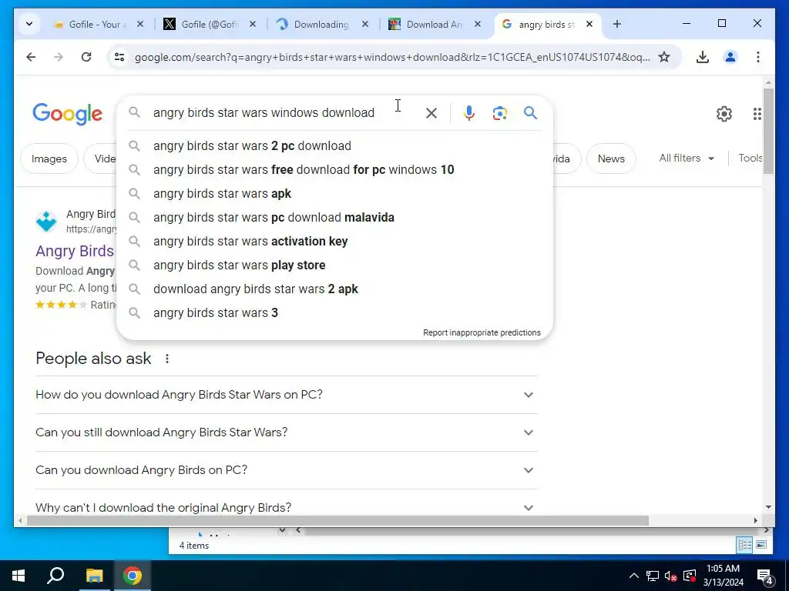Start voice search with microphone
The width and height of the screenshot is (789, 591).
469,113
